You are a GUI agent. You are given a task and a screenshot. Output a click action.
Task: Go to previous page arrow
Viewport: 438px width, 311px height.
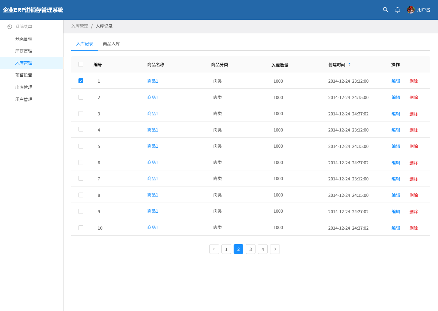pyautogui.click(x=214, y=249)
